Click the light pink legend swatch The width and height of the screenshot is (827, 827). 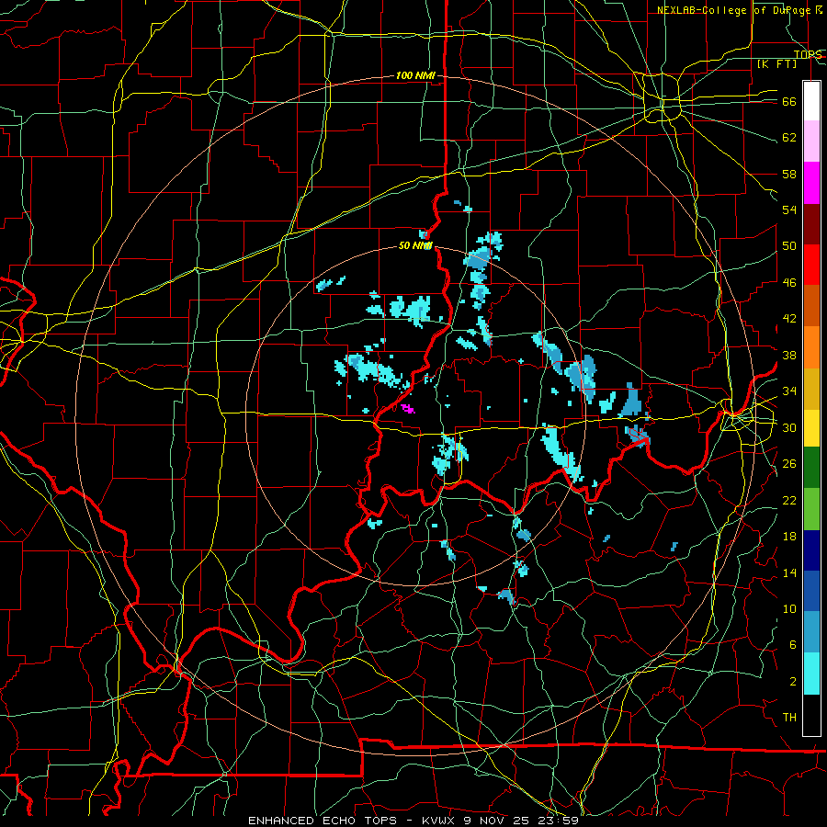click(811, 142)
